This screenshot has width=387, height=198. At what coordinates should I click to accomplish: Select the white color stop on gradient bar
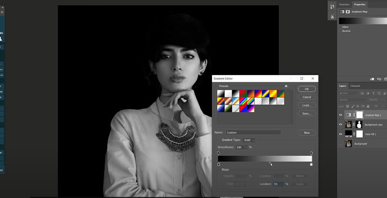[311, 164]
